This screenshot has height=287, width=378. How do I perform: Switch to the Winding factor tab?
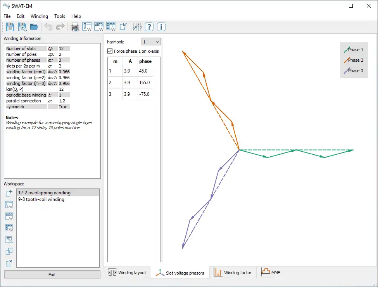pos(233,273)
